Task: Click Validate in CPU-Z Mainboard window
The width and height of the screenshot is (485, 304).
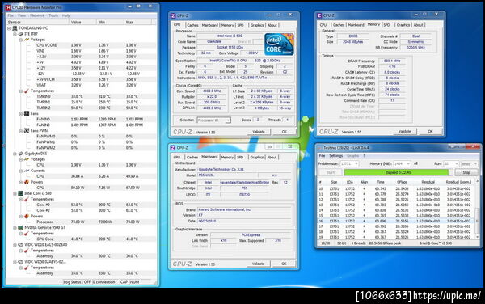Action: (x=259, y=264)
